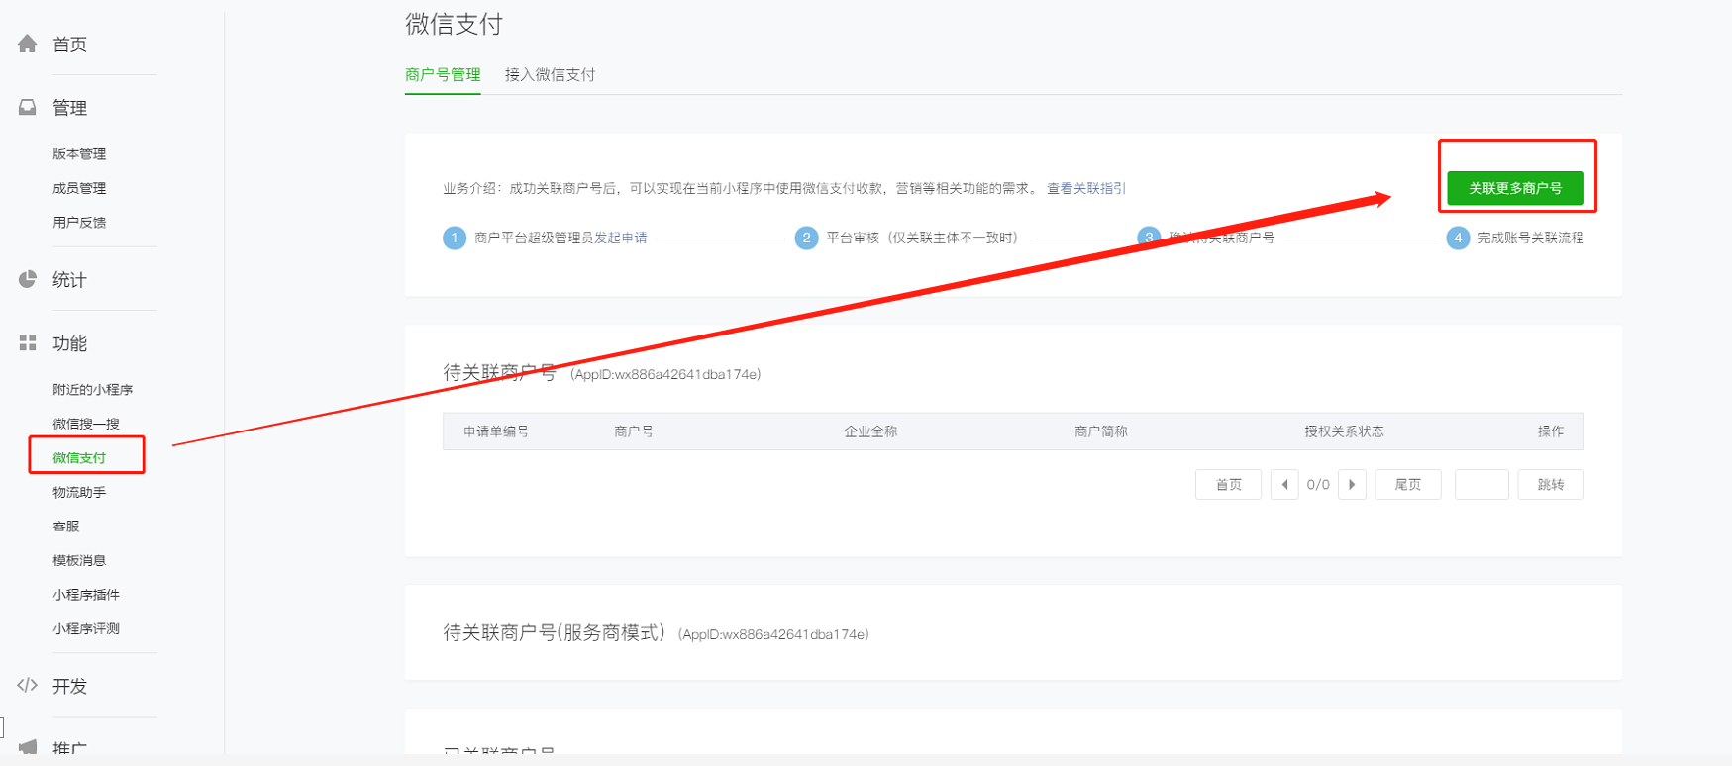Click the inbox icon beside 管理

click(28, 107)
